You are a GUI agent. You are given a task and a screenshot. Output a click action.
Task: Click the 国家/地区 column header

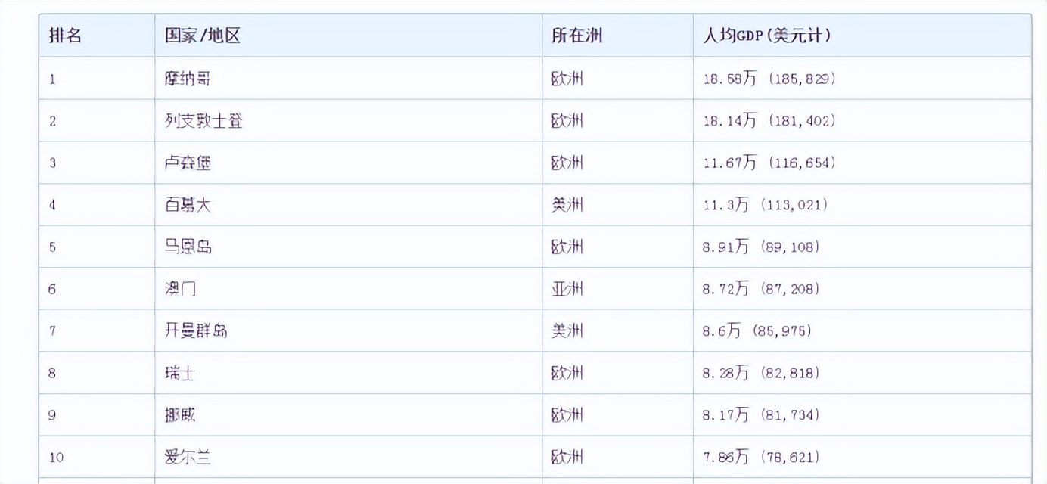point(203,35)
